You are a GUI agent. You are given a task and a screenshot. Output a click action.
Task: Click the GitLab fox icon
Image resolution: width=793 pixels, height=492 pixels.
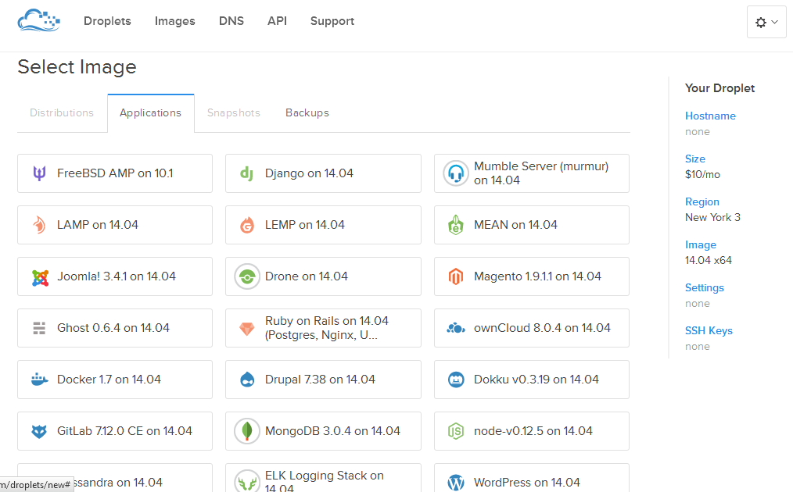click(x=39, y=431)
